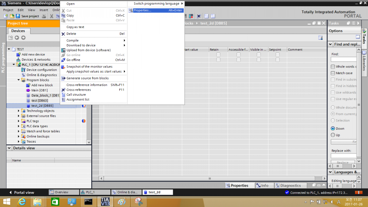Collapse the TEST project tree node
This screenshot has height=207, width=368.
9,49
